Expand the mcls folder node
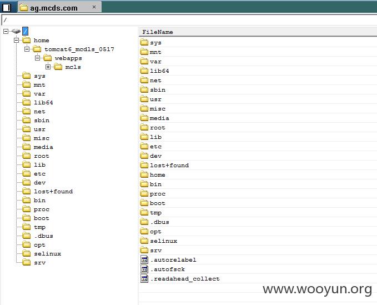 click(48, 67)
